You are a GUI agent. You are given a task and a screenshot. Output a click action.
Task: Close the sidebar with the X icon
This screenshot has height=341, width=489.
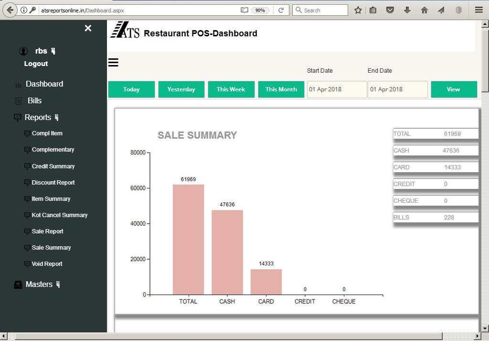pos(88,28)
